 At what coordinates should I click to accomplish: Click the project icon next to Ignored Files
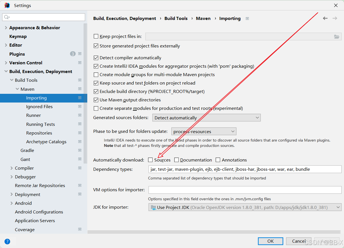click(80, 106)
